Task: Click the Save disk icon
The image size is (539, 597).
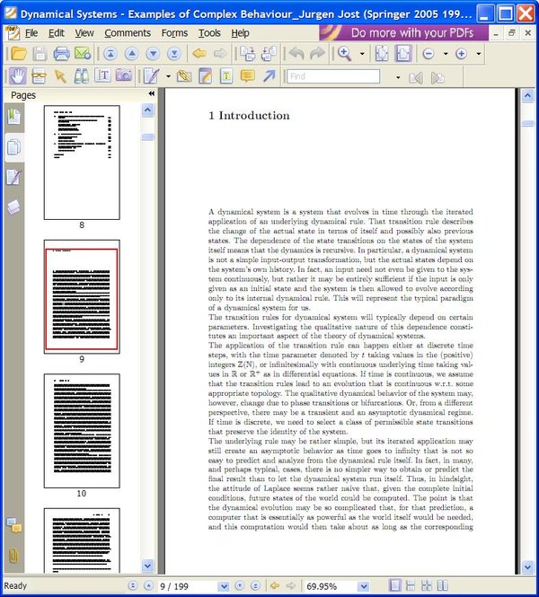Action: [x=40, y=54]
